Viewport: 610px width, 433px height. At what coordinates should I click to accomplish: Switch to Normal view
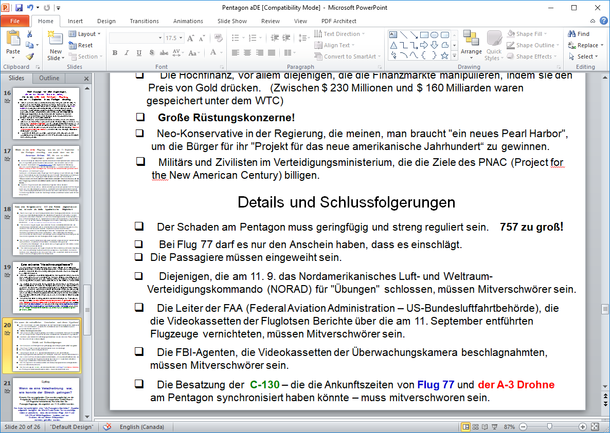(465, 427)
